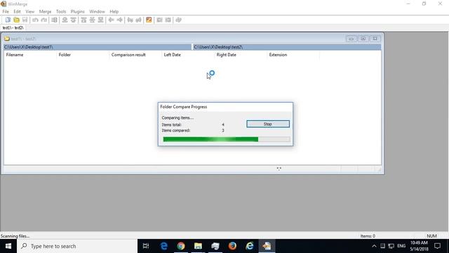The image size is (449, 253).
Task: Click the New document toolbar icon
Action: 8,20
